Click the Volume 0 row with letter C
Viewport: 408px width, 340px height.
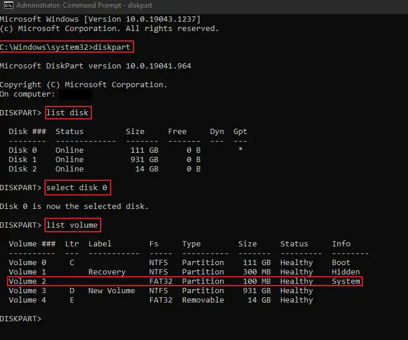[x=180, y=263]
